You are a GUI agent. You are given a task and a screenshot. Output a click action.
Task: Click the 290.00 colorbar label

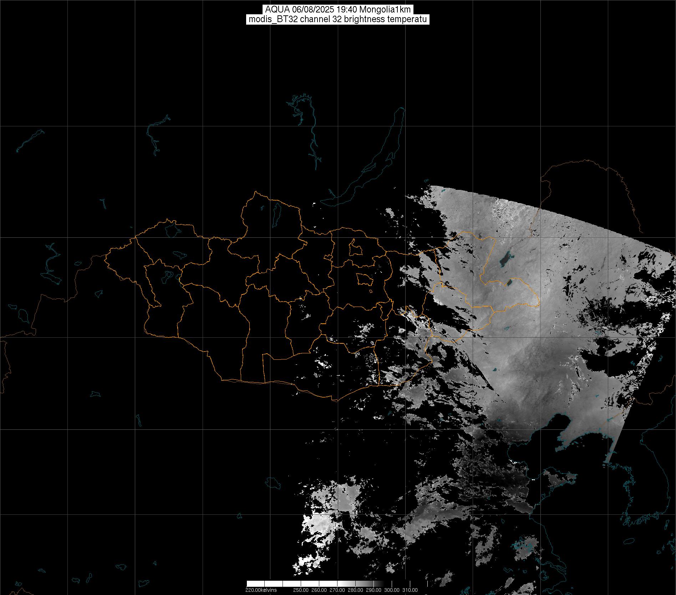tap(373, 590)
